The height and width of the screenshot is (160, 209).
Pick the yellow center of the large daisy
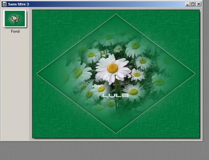click(112, 68)
